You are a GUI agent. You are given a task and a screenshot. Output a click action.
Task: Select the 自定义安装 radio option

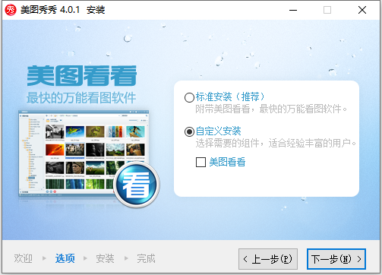point(189,131)
